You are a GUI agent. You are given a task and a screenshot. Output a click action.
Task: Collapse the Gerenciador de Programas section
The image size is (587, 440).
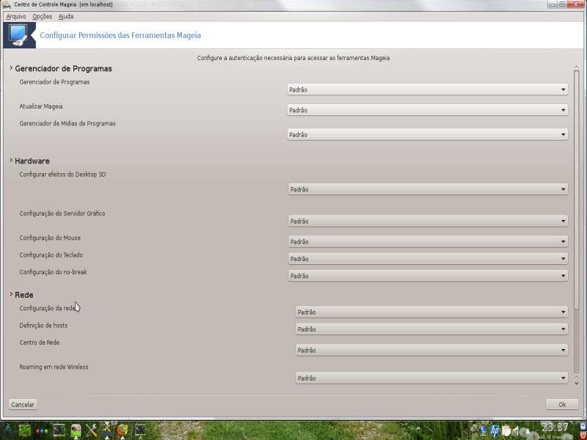pyautogui.click(x=11, y=68)
